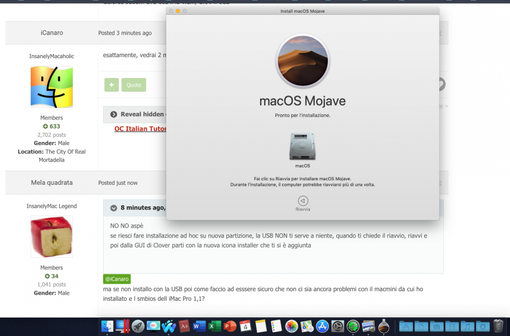Launch Microsoft Word from the dock
The height and width of the screenshot is (336, 510).
point(199,326)
